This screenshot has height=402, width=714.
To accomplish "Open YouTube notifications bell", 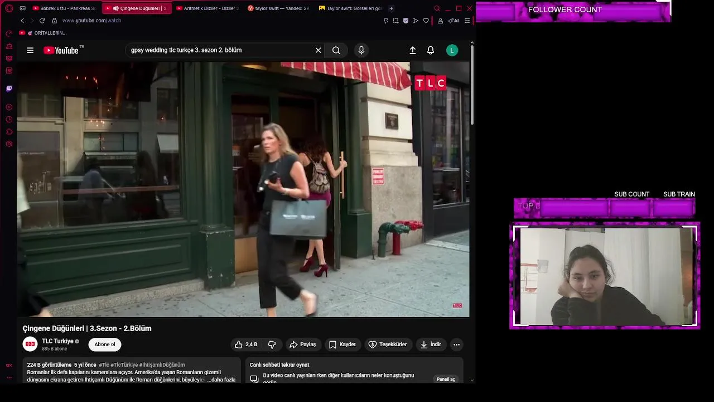I will pos(431,50).
